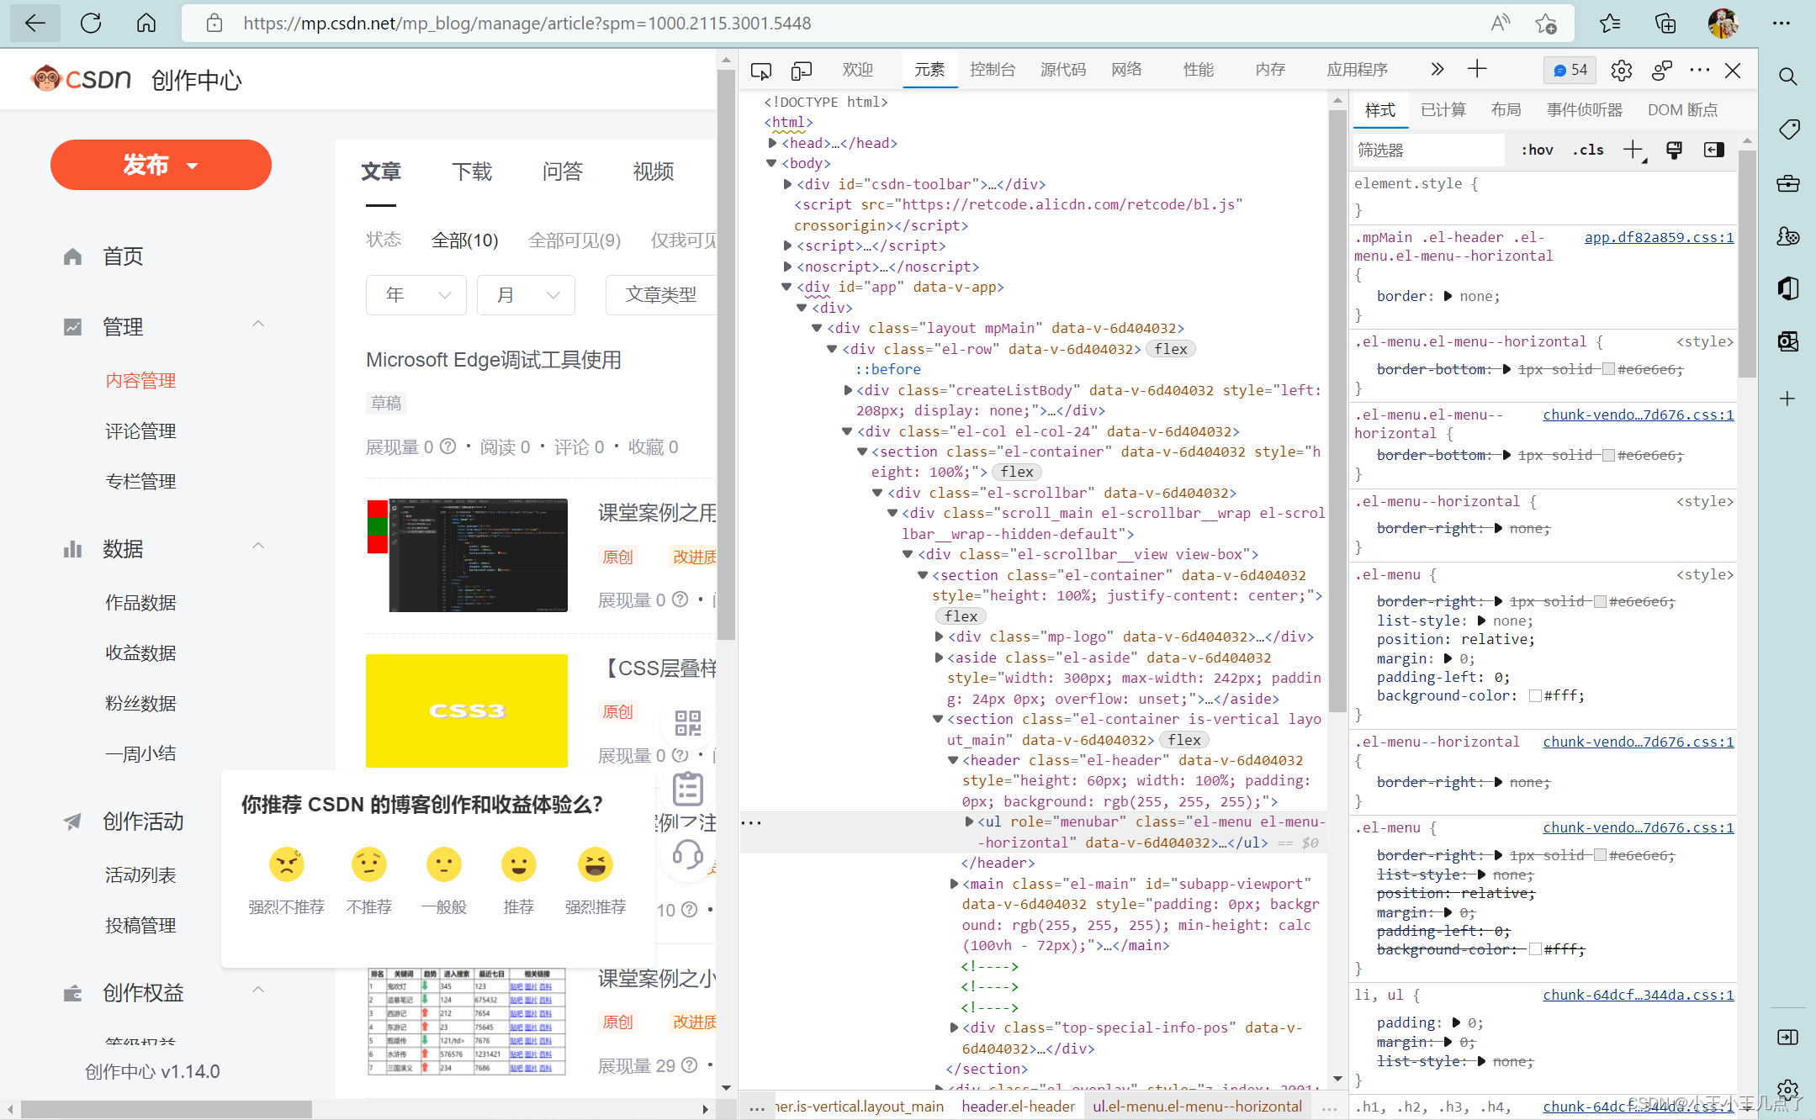The height and width of the screenshot is (1120, 1816).
Task: Toggle the :hov pseudo-state panel
Action: pos(1537,150)
